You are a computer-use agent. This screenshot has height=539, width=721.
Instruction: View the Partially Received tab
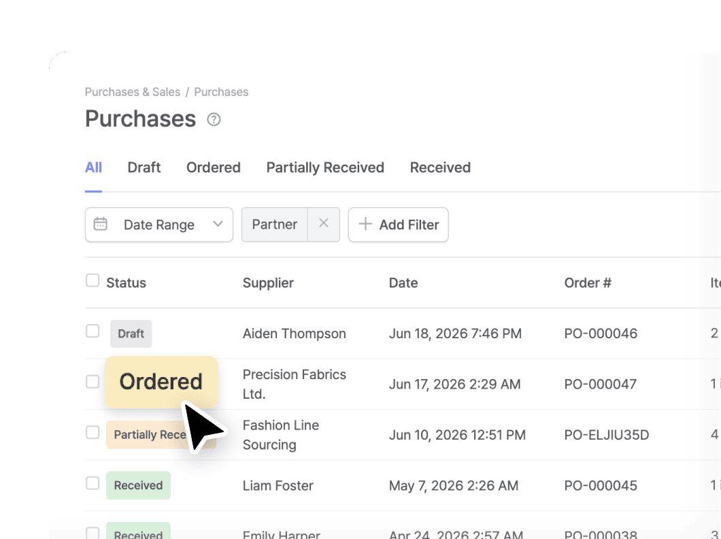pos(325,167)
